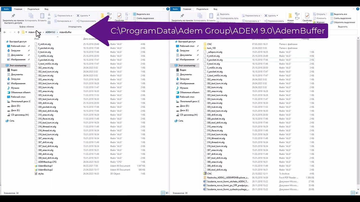Click Копировать icon in left window ribbon
360x202 pixels.
pos(31,17)
